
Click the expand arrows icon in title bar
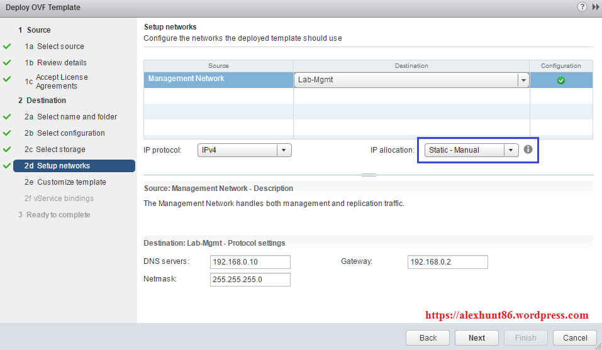[595, 7]
